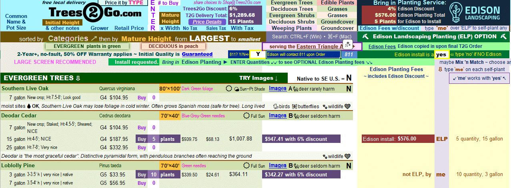Open Images link for Loblolly Pine

tap(278, 165)
